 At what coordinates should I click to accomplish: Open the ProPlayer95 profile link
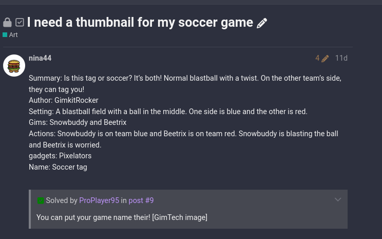coord(99,200)
